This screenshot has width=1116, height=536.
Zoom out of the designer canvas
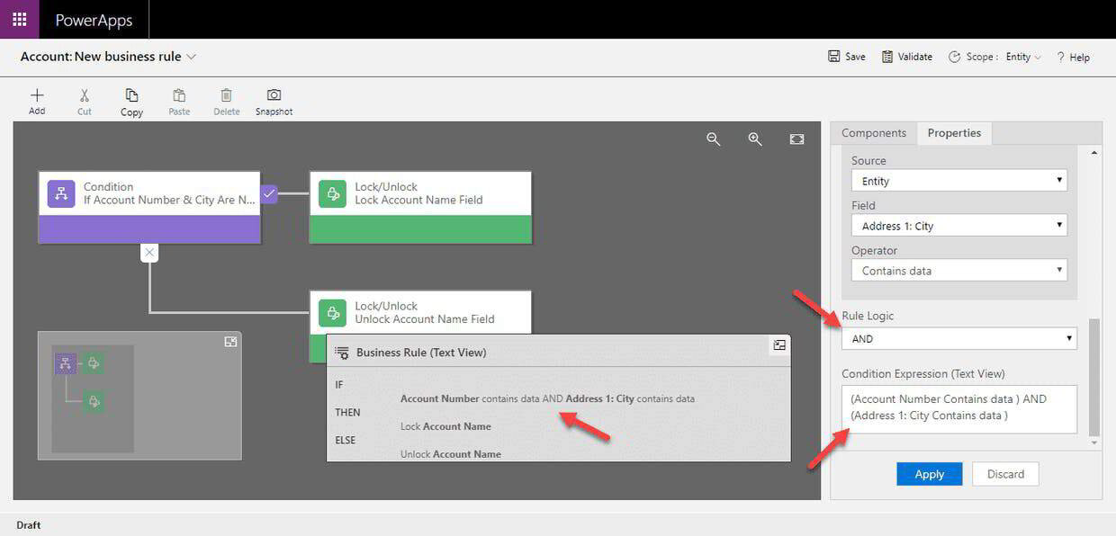pyautogui.click(x=714, y=139)
